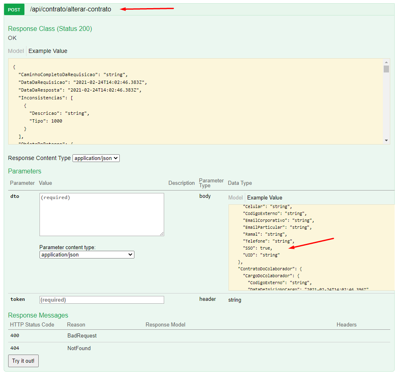The image size is (400, 379).
Task: Click scroll-up arrow of response example box
Action: (x=386, y=62)
